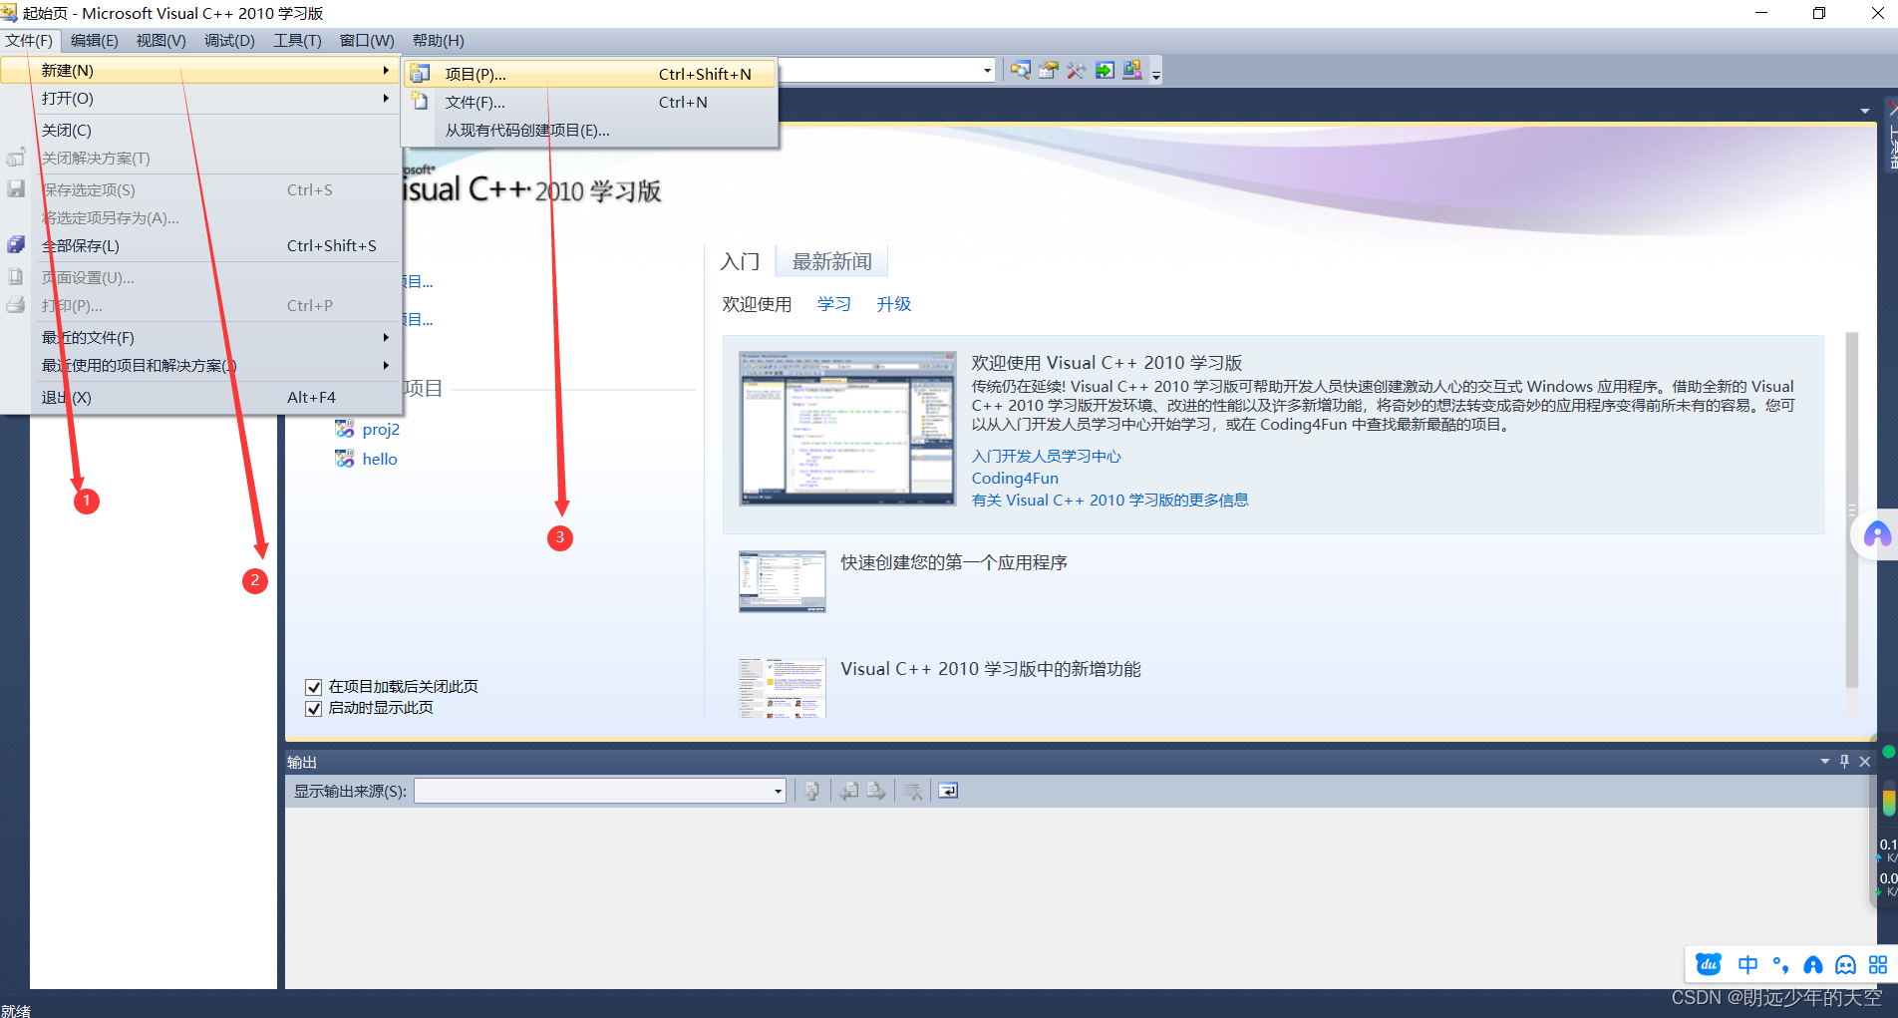This screenshot has height=1018, width=1898.
Task: Open the Toolbox wrench-and-hammer icon
Action: pos(1077,70)
